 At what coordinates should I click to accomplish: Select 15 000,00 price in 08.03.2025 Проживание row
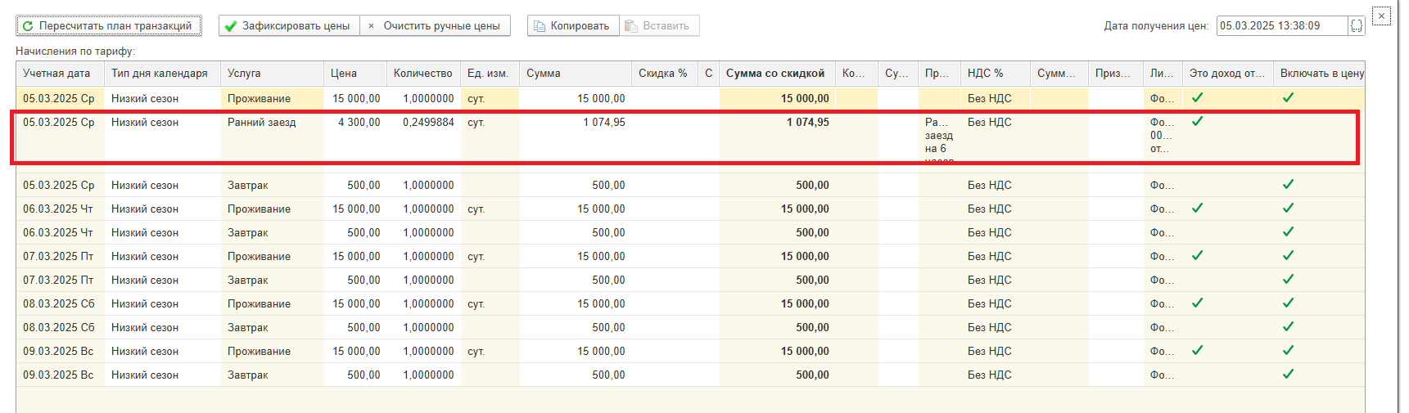pyautogui.click(x=355, y=303)
